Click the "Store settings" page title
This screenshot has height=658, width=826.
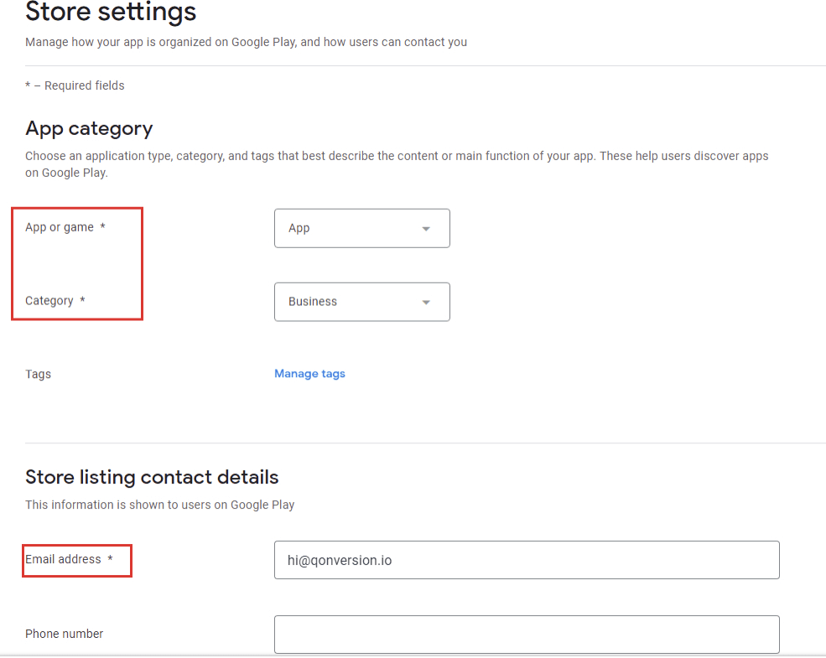111,13
